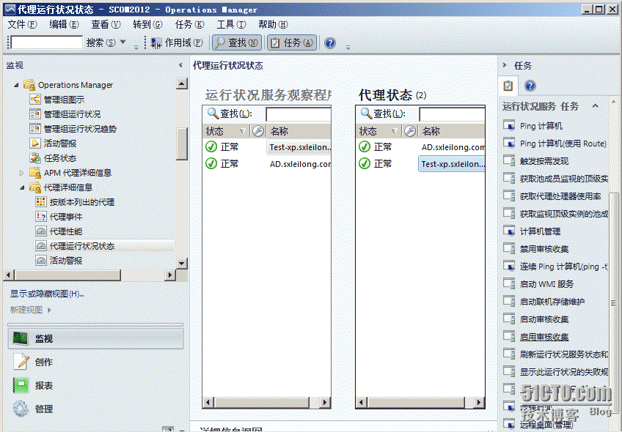The height and width of the screenshot is (432, 622).
Task: Click the help tab icon in 任务 pane
Action: tap(530, 86)
